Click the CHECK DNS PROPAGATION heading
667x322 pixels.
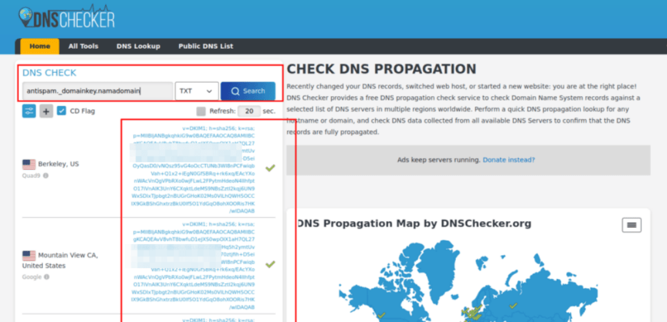pos(382,69)
